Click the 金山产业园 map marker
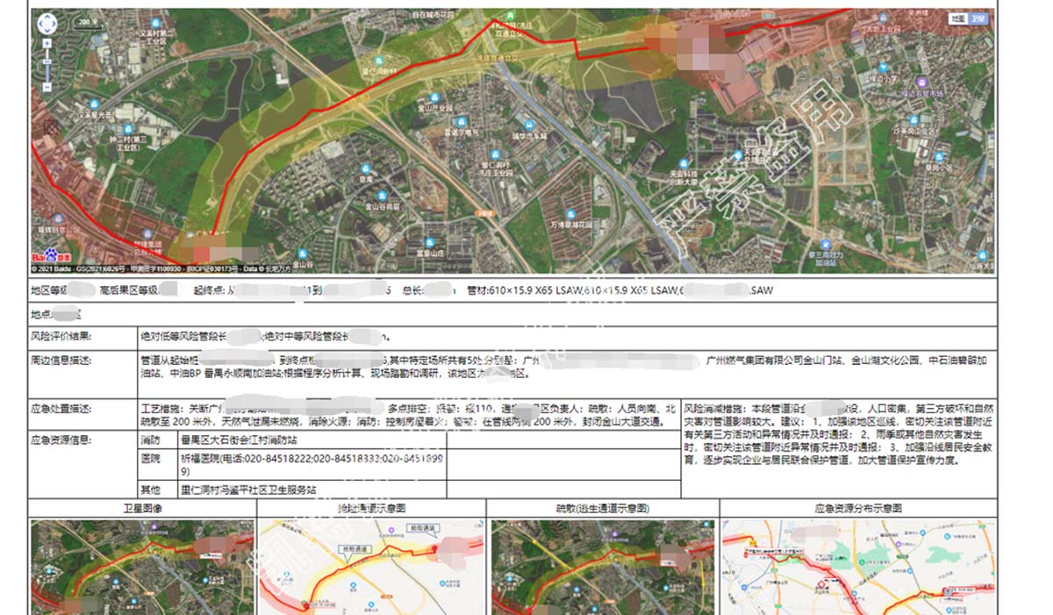 (x=433, y=97)
